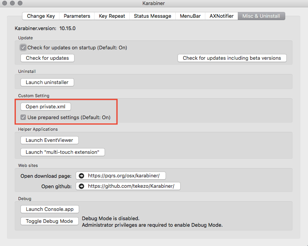Go to Status Message tab

[152, 16]
